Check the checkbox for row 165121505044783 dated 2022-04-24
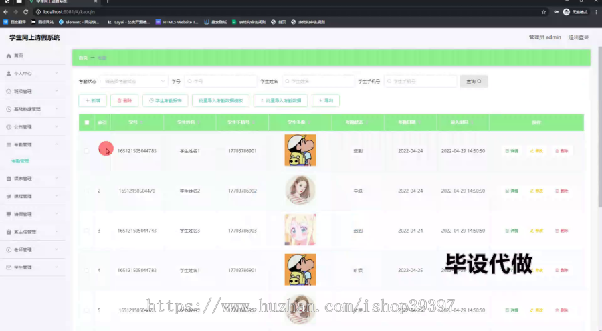Screen dimensions: 602x331 (86, 151)
